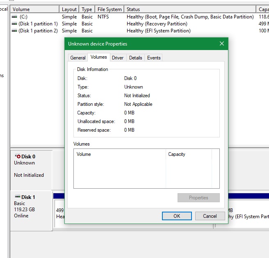Click 'Not Initialized' under Disk 0 pane

pos(29,175)
